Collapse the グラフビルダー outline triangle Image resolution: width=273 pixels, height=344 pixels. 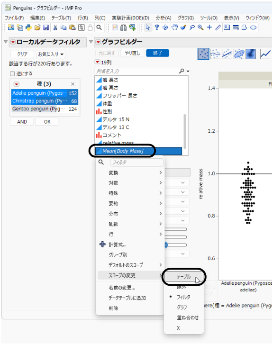(x=91, y=42)
